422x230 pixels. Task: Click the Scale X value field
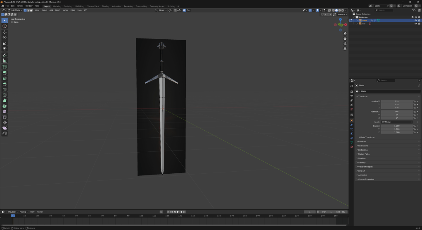(x=396, y=126)
